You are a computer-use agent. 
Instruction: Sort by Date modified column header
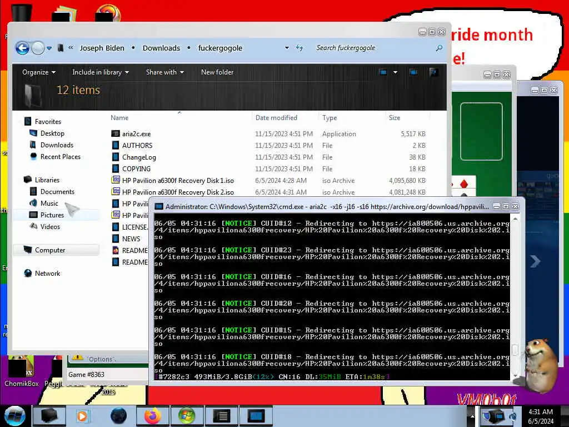276,118
